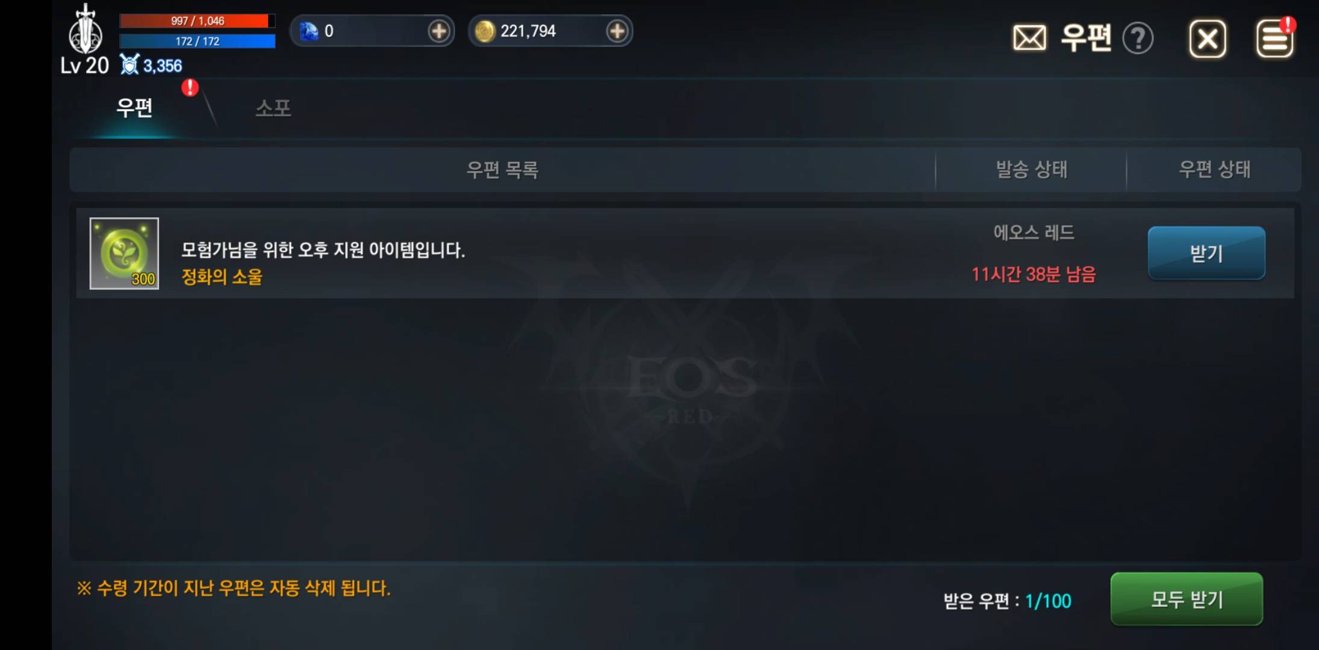Tap the envelope mail icon
The height and width of the screenshot is (650, 1319).
tap(1029, 39)
